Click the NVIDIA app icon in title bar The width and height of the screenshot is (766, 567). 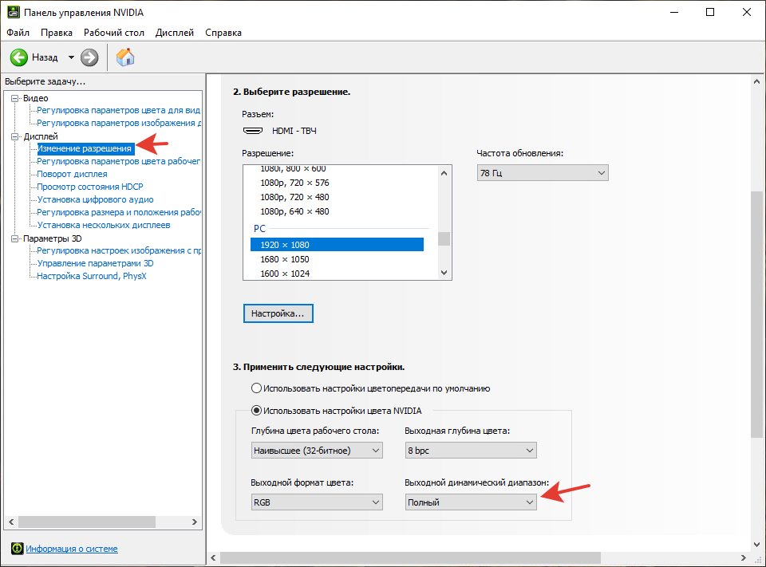coord(14,12)
